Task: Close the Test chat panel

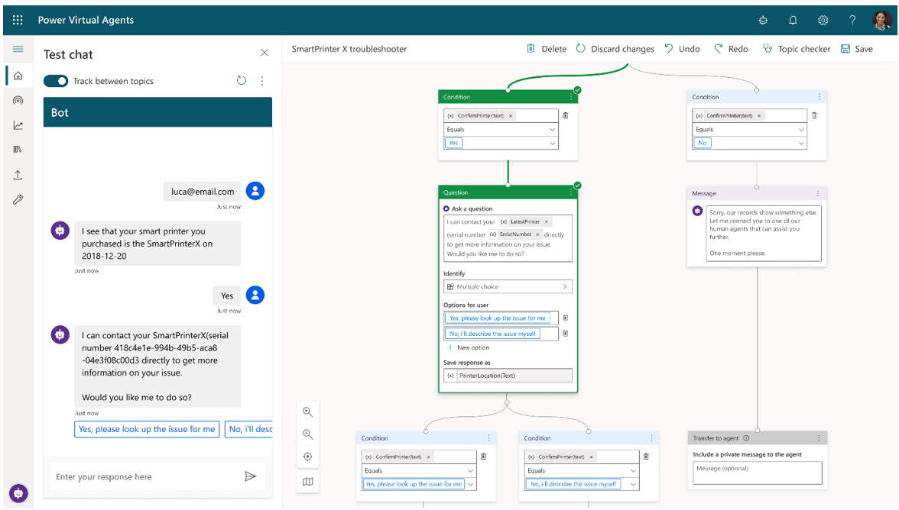Action: [265, 53]
